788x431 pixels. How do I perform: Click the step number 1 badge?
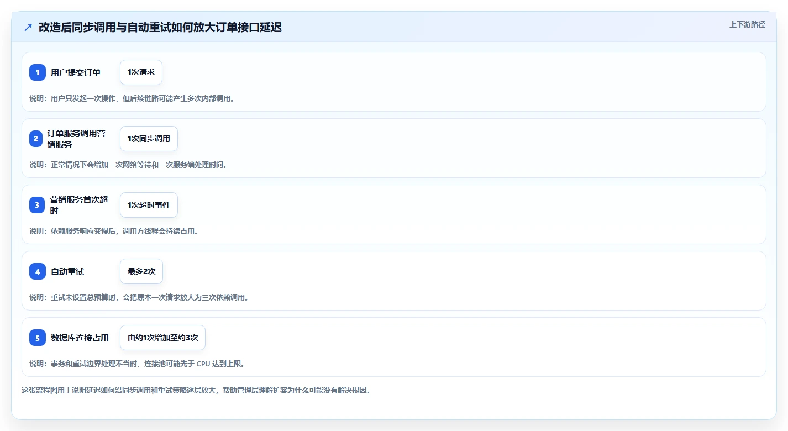(x=38, y=72)
